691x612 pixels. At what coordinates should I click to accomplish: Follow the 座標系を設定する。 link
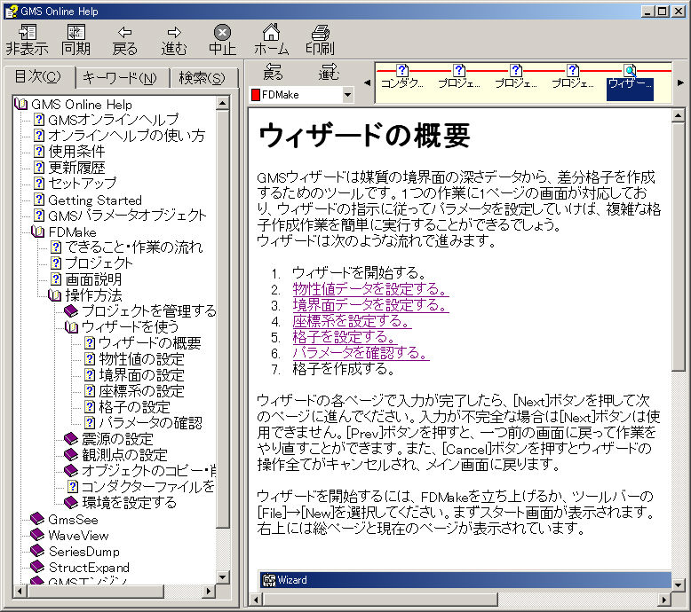[352, 321]
